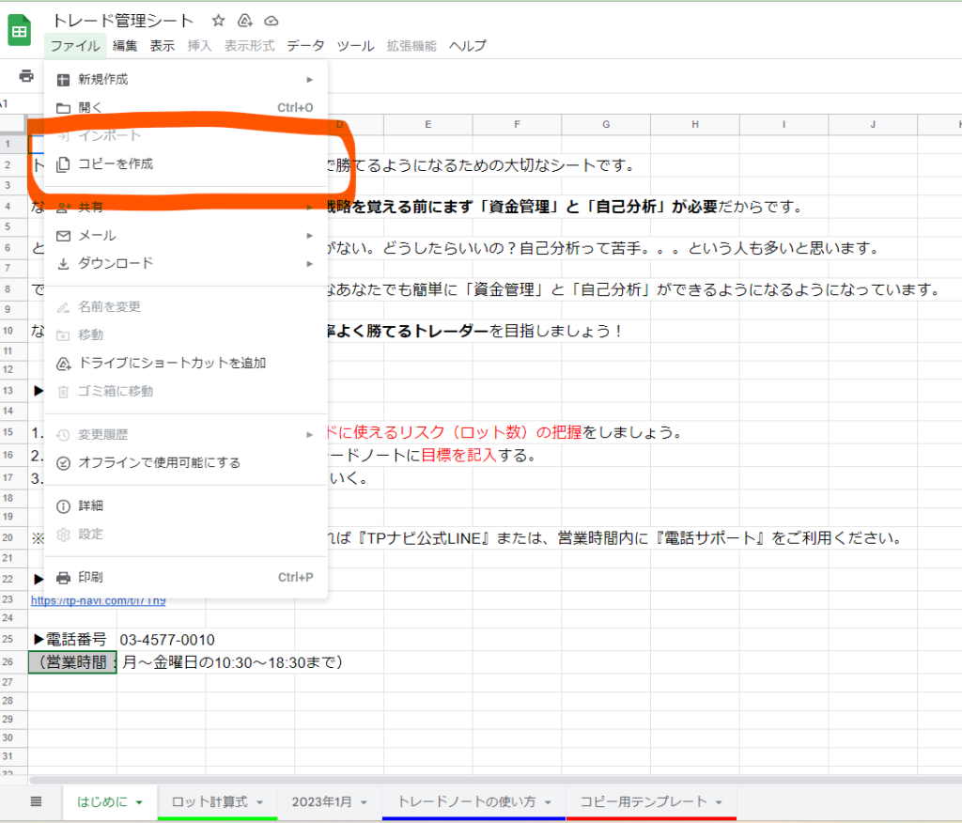The width and height of the screenshot is (962, 823).
Task: Expand the 新規作成 submenu
Action: pyautogui.click(x=102, y=80)
